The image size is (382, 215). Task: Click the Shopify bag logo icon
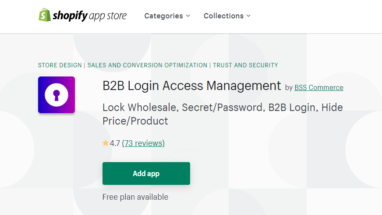[x=45, y=15]
